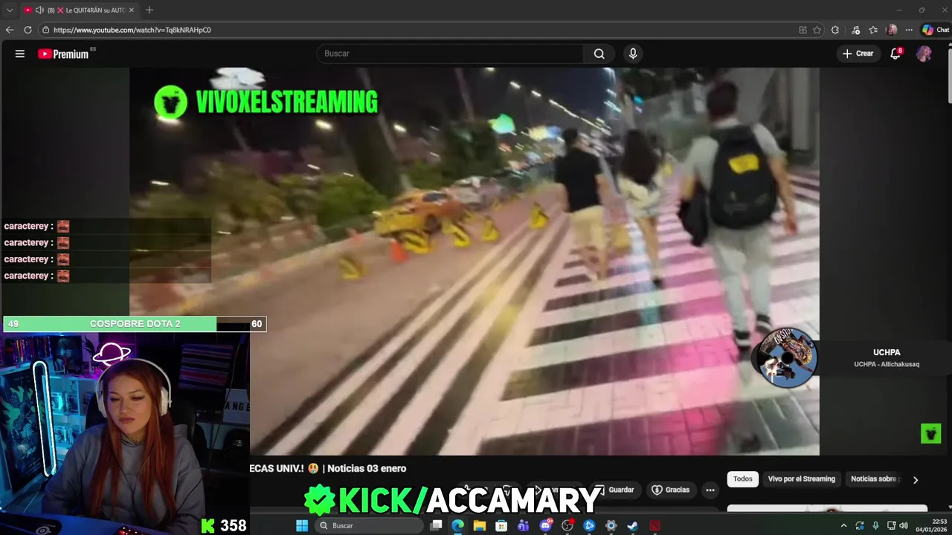Image resolution: width=952 pixels, height=535 pixels.
Task: Open volume control in system tray
Action: click(904, 525)
